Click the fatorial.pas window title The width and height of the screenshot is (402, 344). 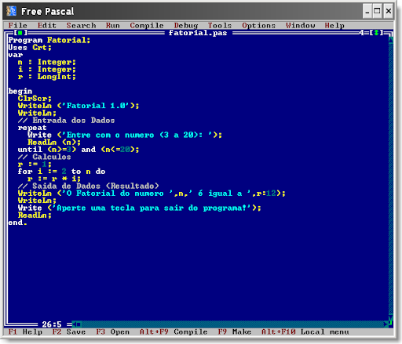click(198, 33)
